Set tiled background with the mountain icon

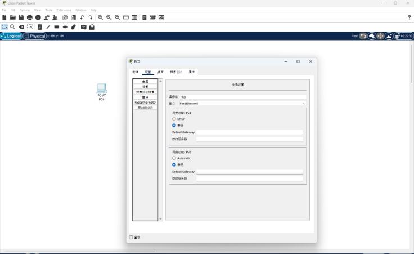[389, 36]
